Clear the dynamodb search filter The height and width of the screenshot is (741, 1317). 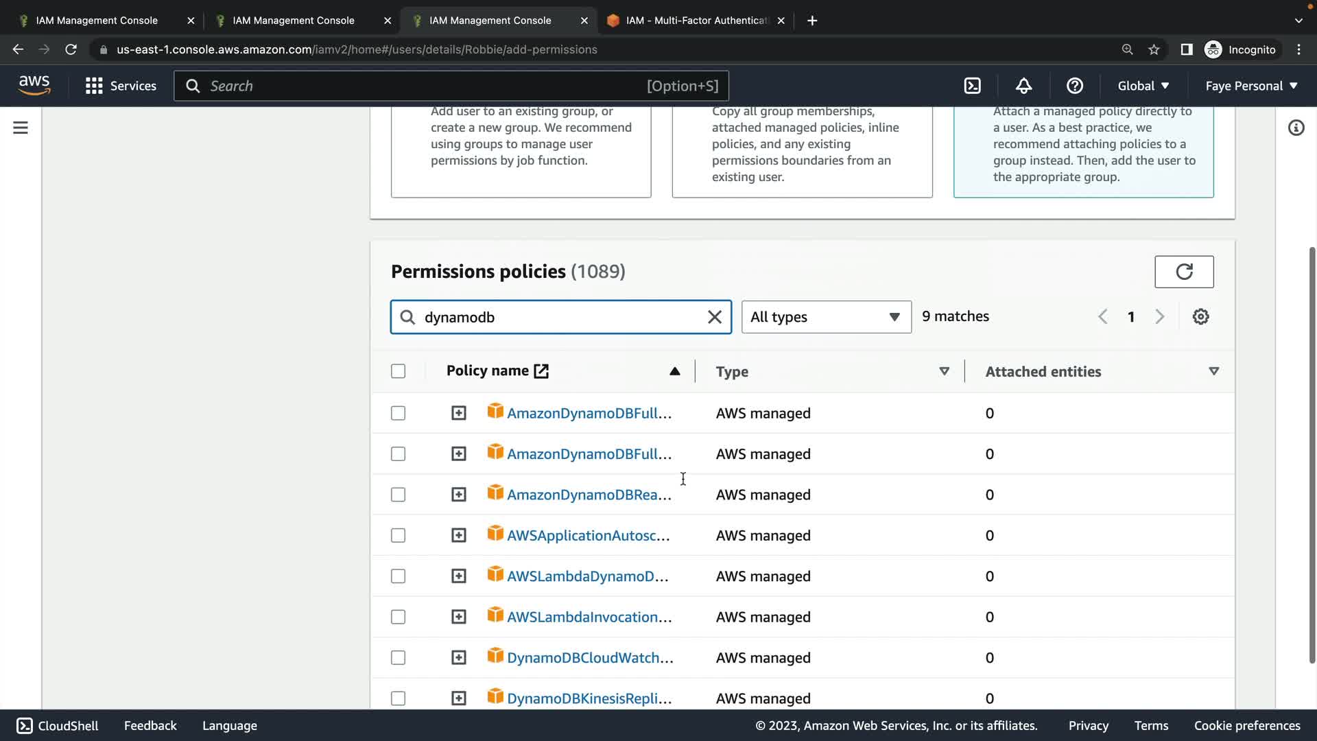click(714, 317)
